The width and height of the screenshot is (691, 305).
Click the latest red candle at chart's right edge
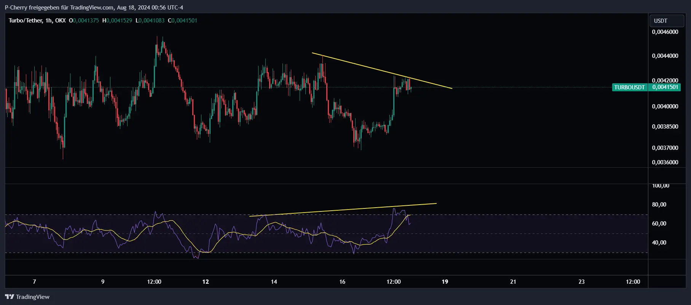pos(409,84)
